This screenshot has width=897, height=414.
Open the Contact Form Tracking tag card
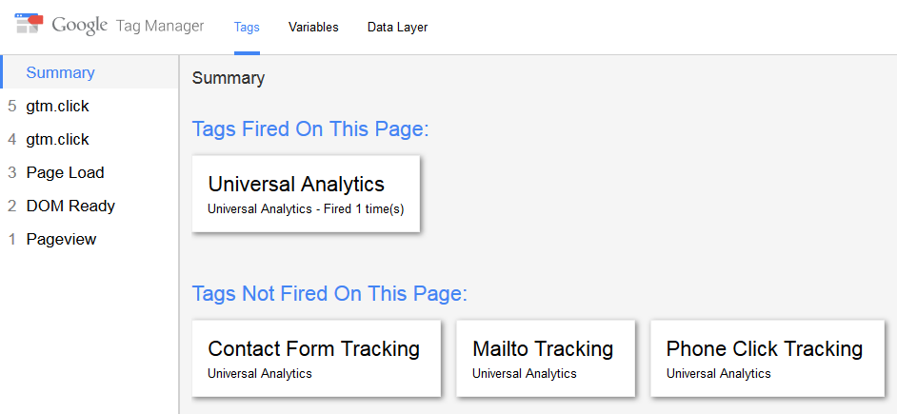[316, 358]
